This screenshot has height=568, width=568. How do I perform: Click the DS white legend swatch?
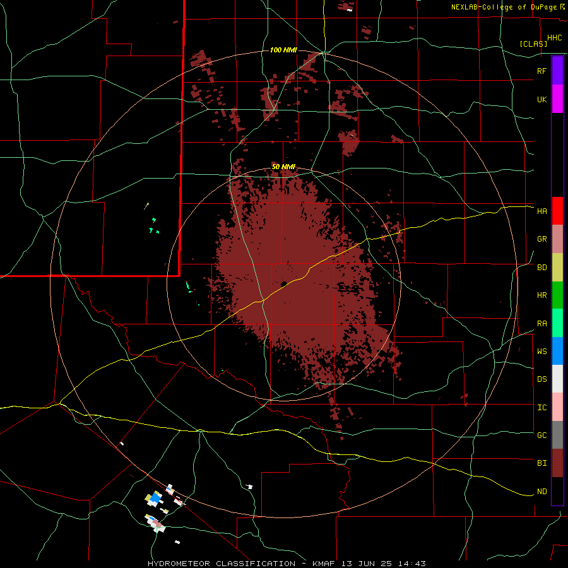tap(557, 379)
